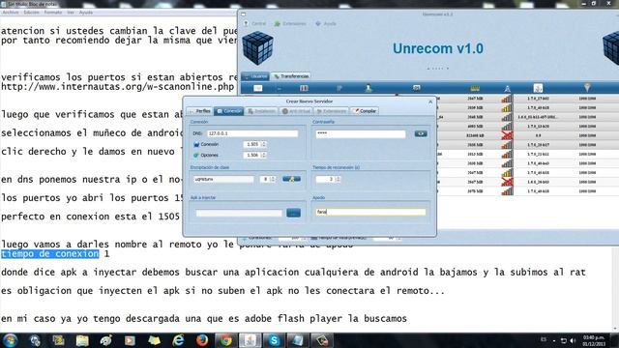Click the Contraseña password field

361,134
